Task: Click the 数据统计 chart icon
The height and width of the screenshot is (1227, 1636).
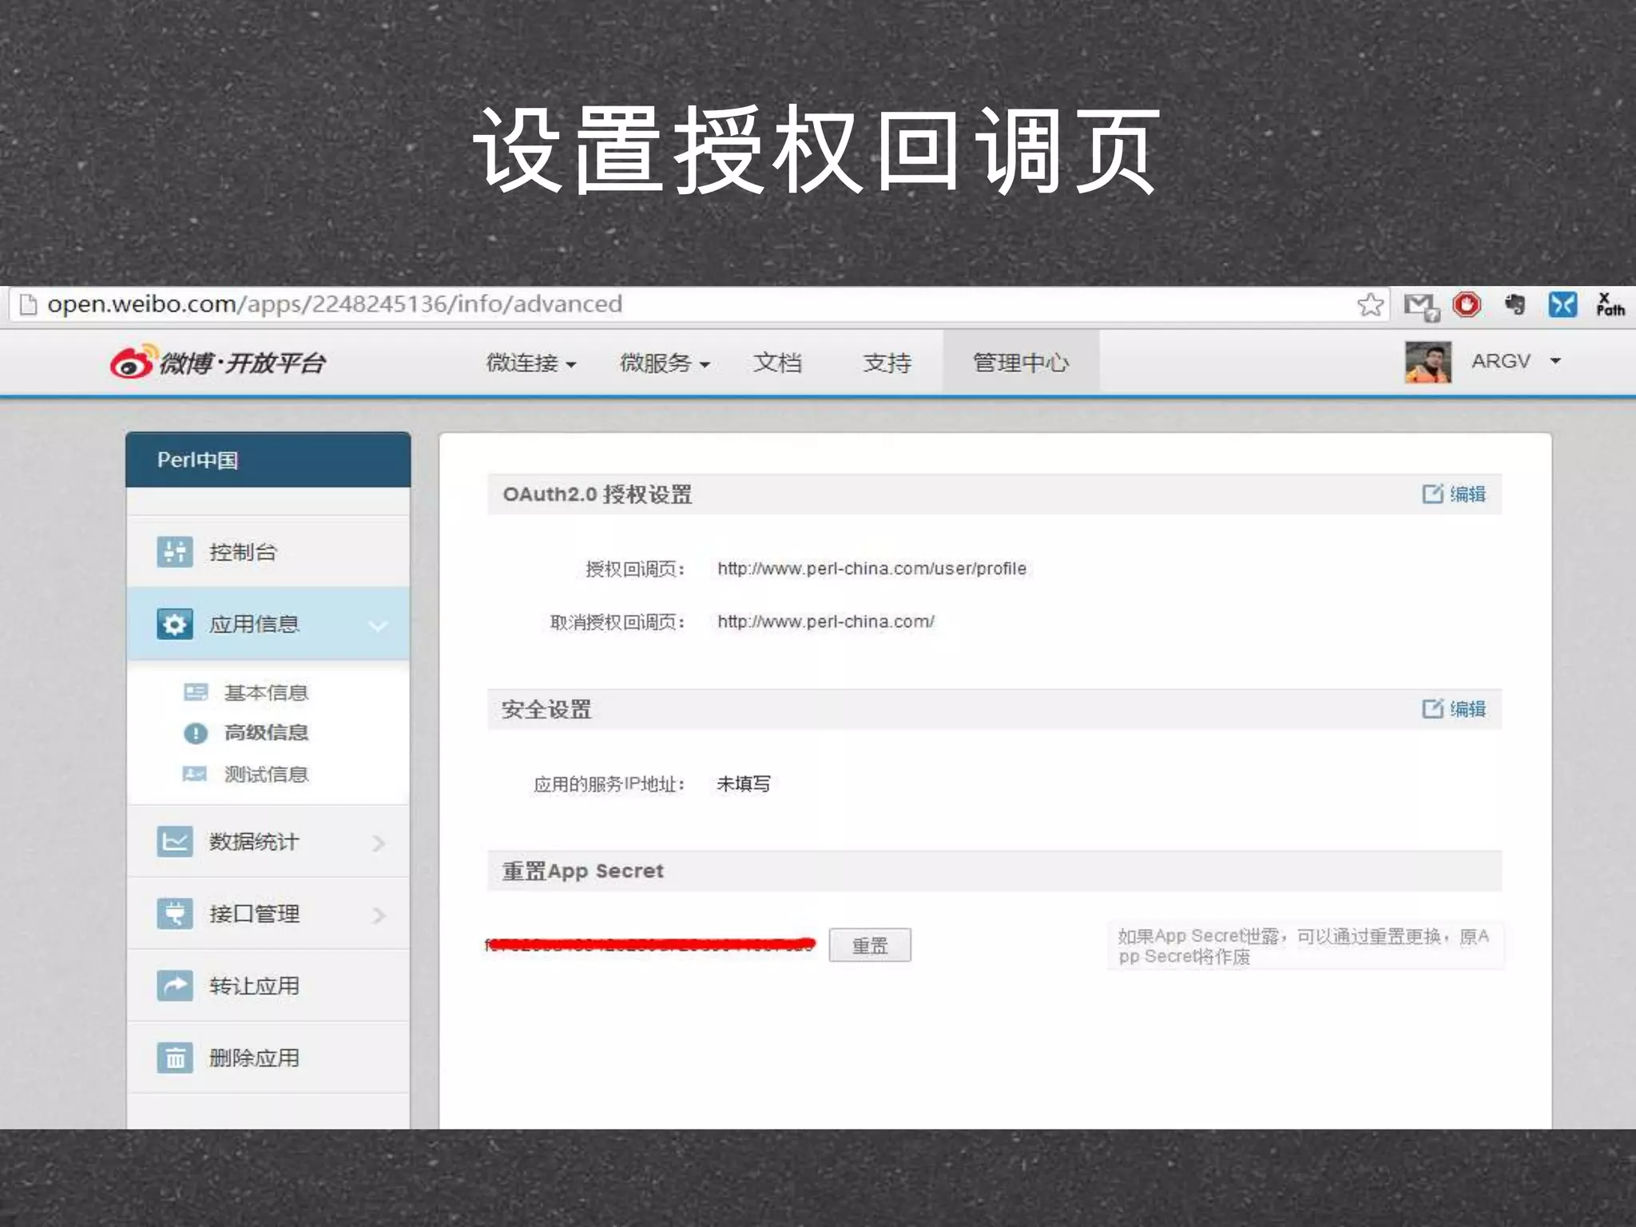Action: coord(175,841)
